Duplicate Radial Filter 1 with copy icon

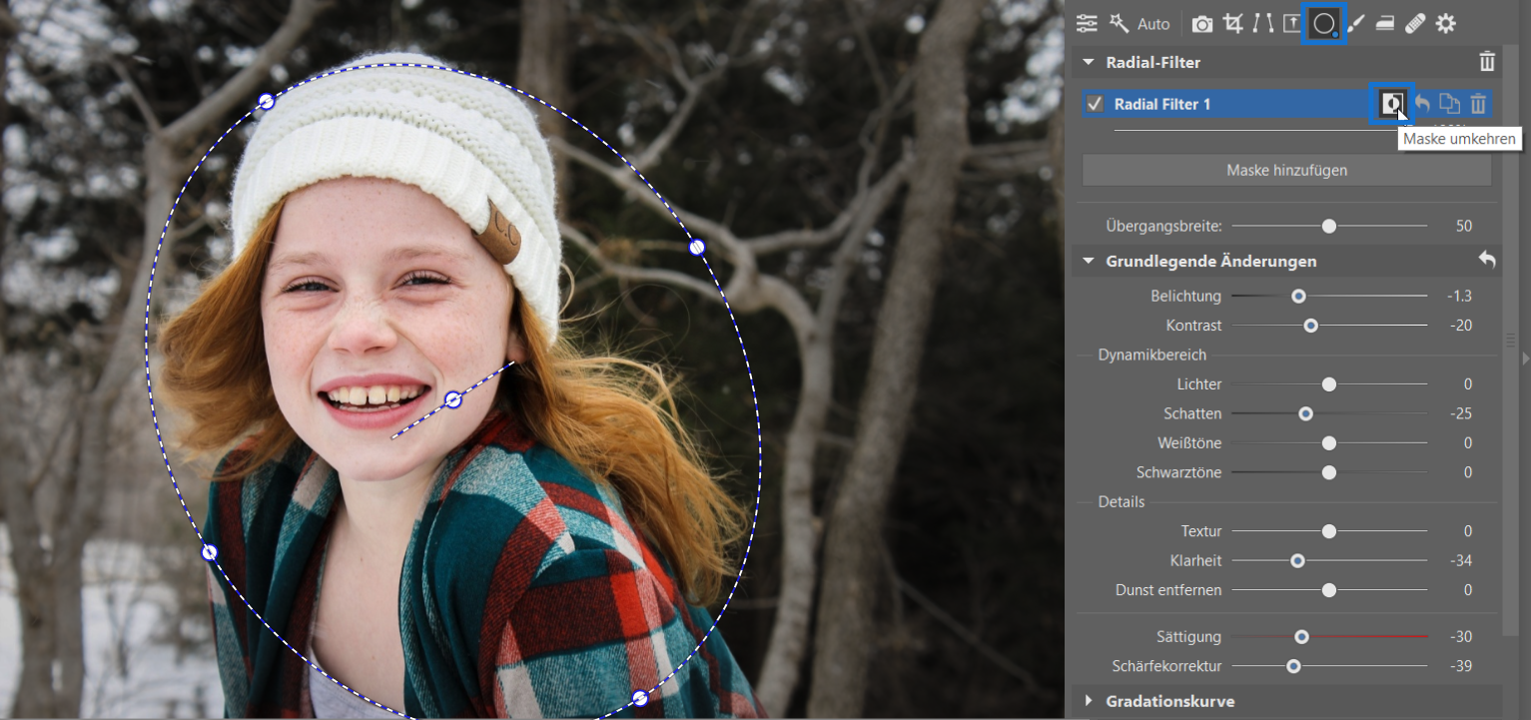point(1449,103)
